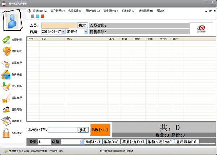This screenshot has width=217, height=155.
Task: Open the 系统参数 menu
Action: (x=128, y=11)
